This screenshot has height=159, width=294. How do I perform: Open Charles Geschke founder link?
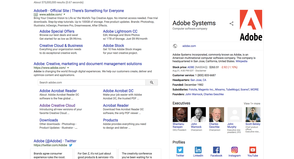[x=214, y=94]
